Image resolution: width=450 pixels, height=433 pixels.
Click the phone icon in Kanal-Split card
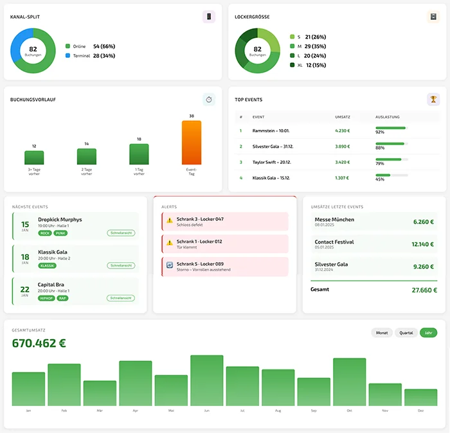coord(209,17)
